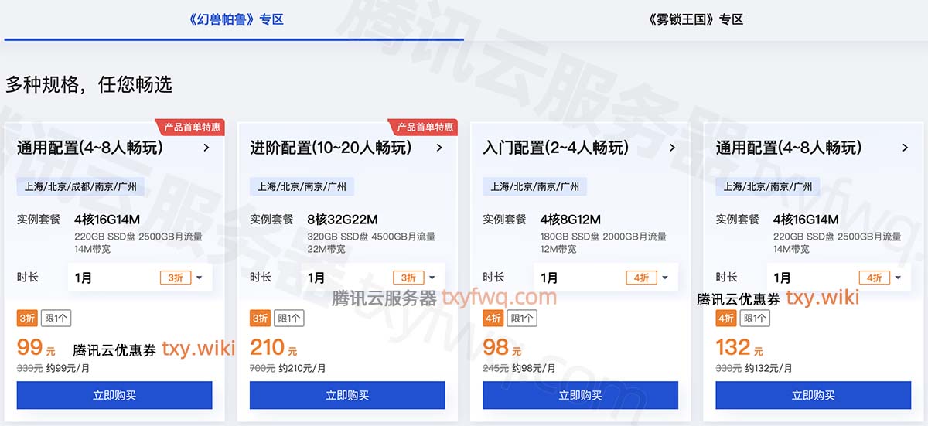This screenshot has width=928, height=426.
Task: Select region tag 上海/北京/成都/南京/广州
Action: 80,186
